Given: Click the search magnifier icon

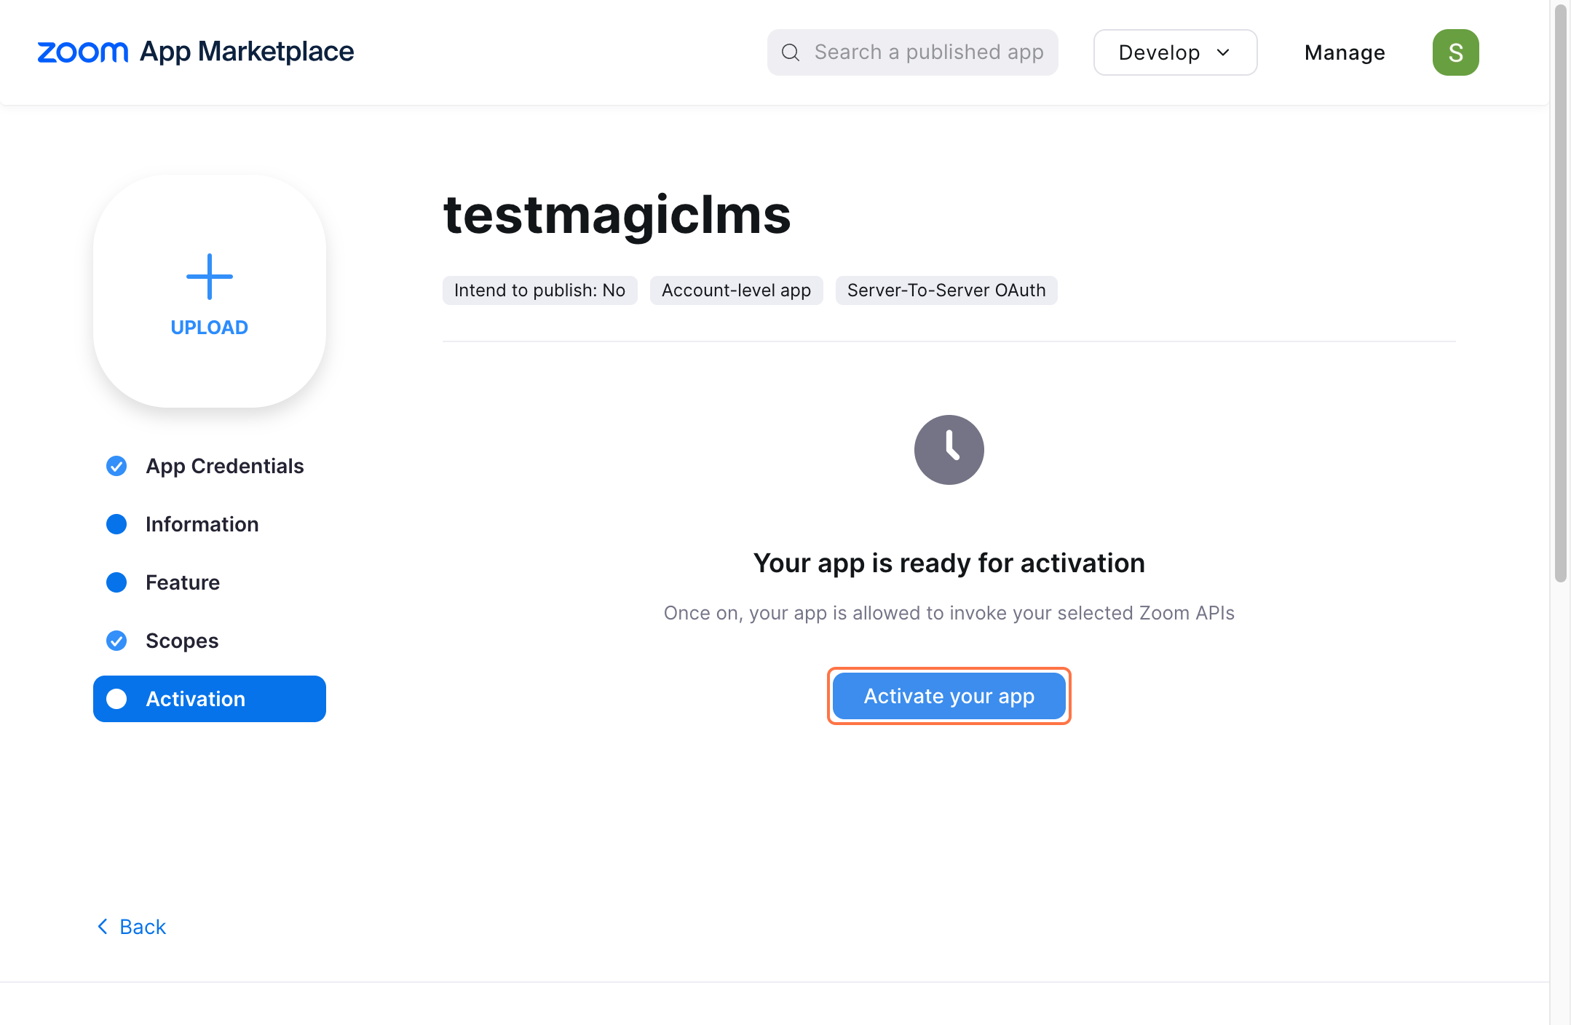Looking at the screenshot, I should pos(791,52).
